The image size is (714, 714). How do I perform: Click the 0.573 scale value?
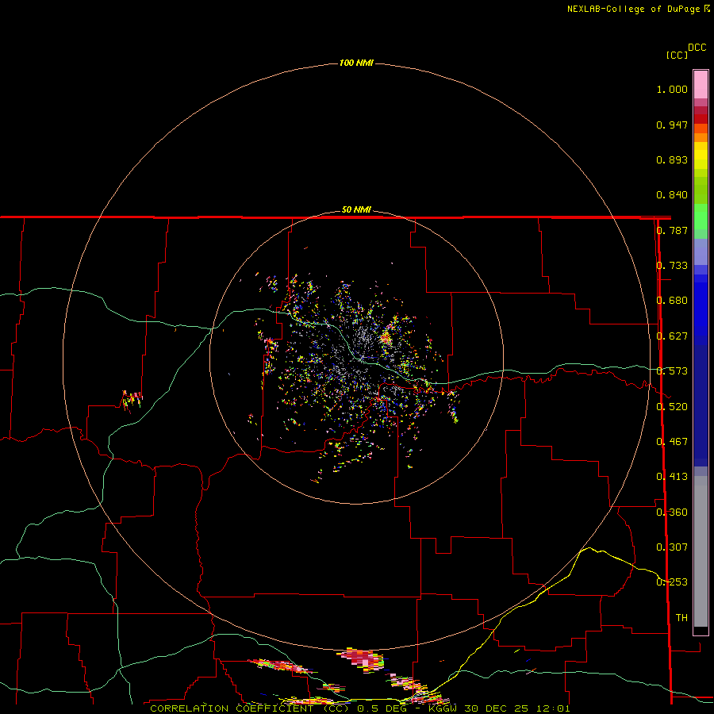672,371
